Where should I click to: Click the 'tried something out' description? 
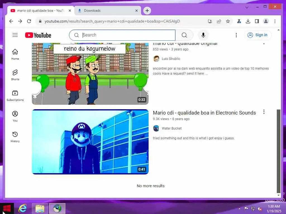coord(194,138)
